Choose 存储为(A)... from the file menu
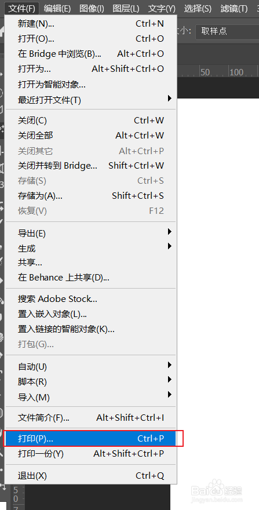 coord(90,195)
